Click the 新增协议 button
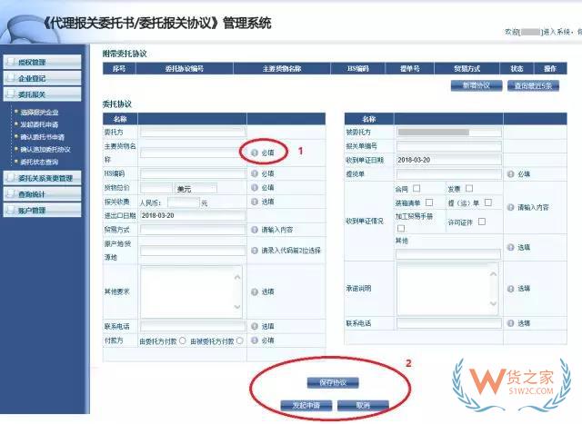Viewport: 582px width, 424px height. (x=477, y=85)
